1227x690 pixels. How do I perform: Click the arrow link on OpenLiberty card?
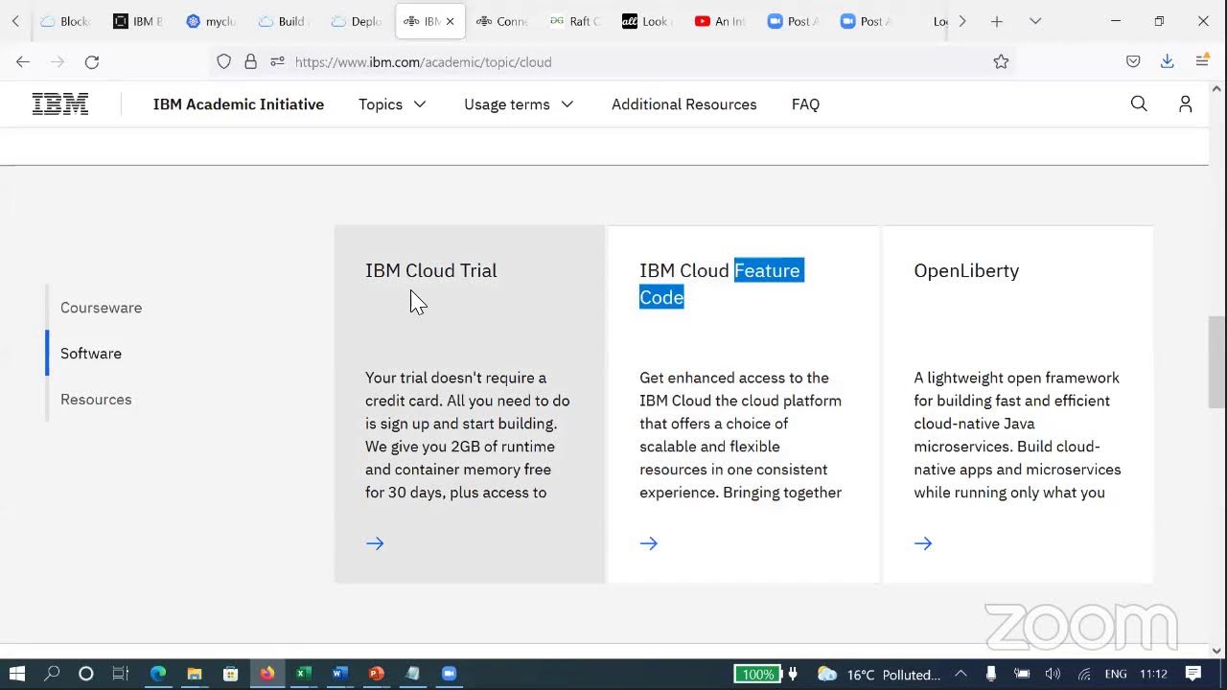tap(923, 543)
